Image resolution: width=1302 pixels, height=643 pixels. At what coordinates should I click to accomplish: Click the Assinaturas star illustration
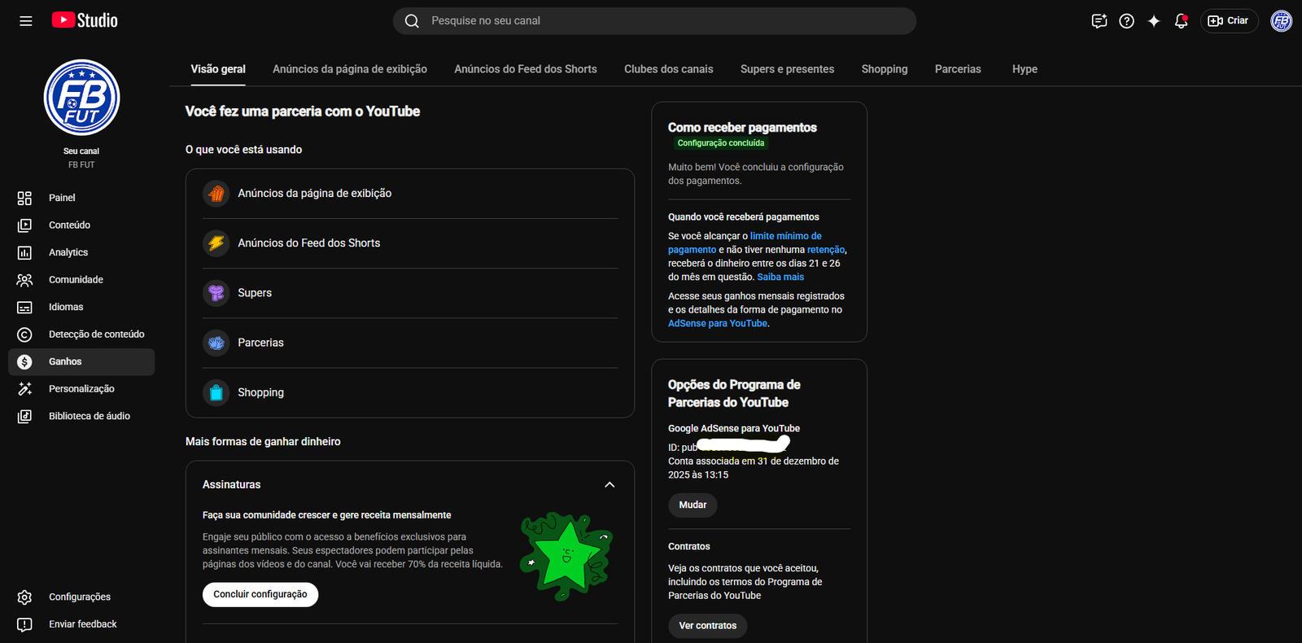pos(566,557)
